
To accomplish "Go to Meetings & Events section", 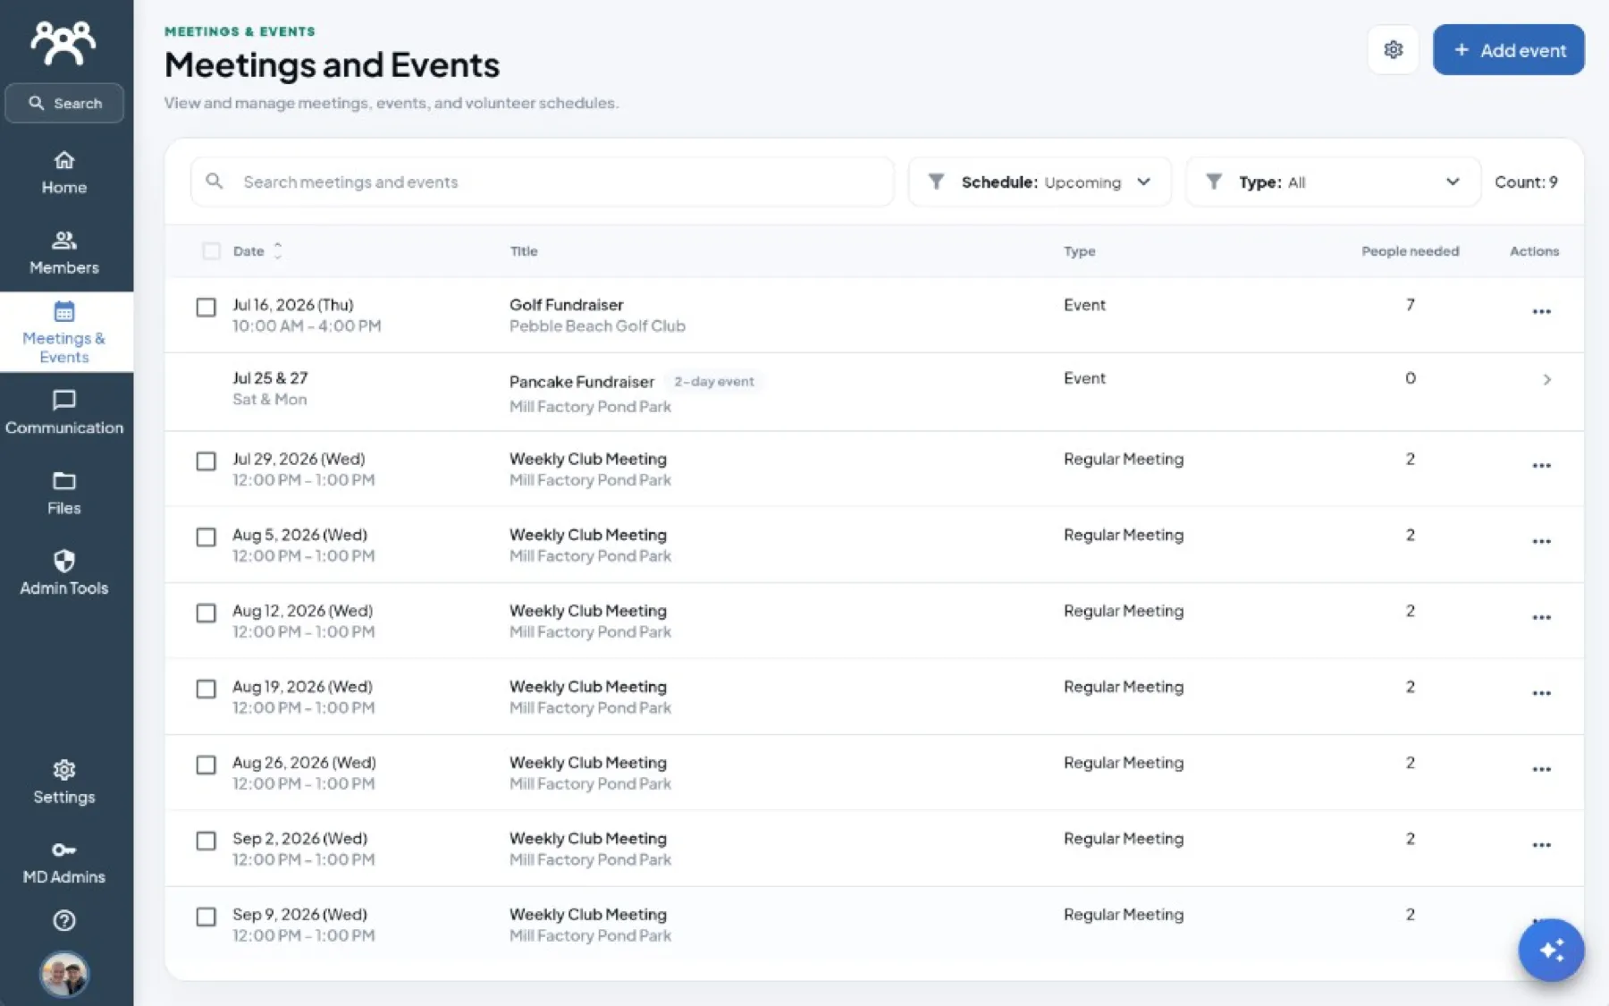I will (x=64, y=332).
